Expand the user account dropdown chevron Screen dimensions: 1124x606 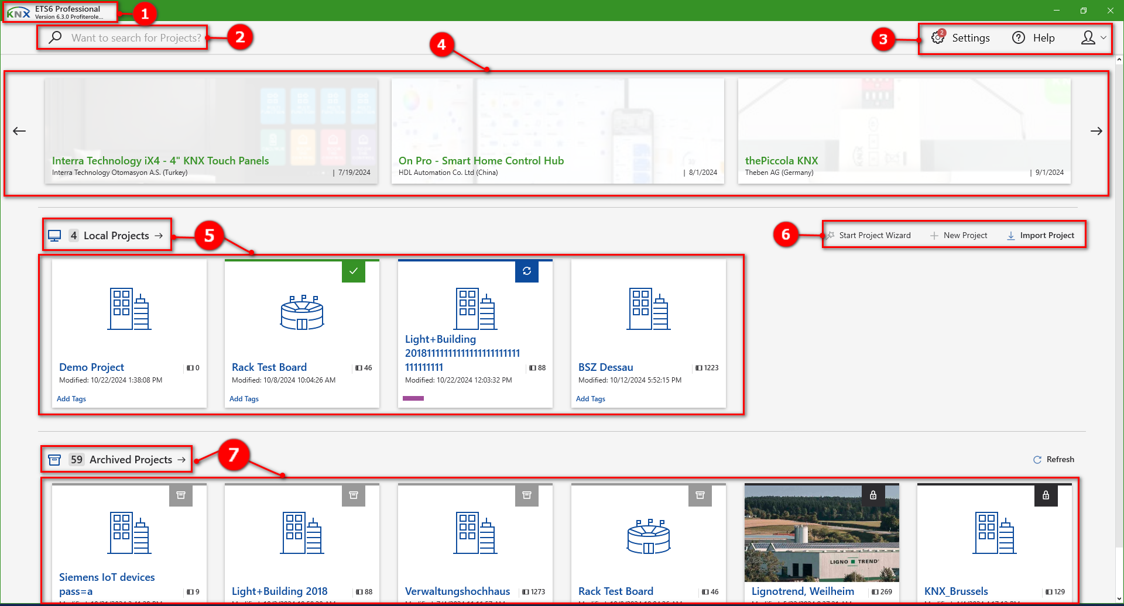[1104, 37]
